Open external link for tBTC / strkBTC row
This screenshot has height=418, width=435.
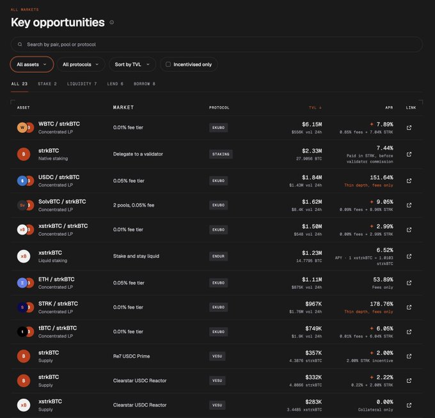tap(409, 332)
